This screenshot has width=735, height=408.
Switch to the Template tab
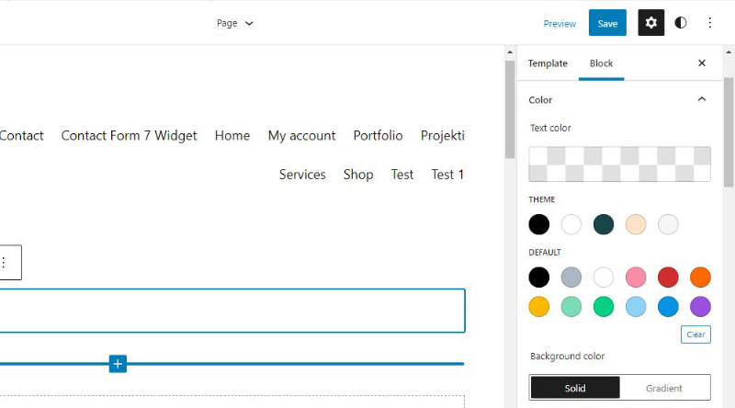click(x=548, y=63)
